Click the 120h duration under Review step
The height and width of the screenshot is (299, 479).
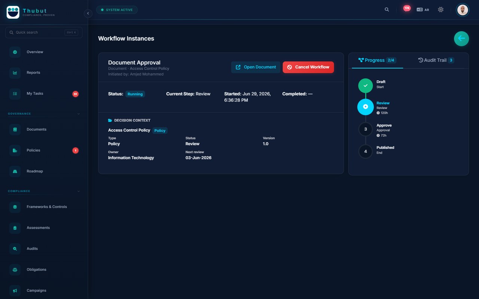(x=382, y=113)
